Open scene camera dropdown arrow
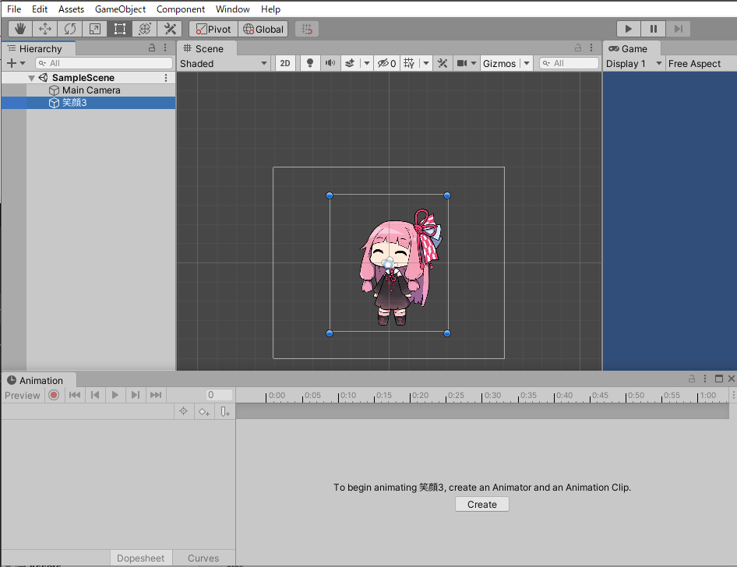Image resolution: width=737 pixels, height=567 pixels. click(474, 63)
